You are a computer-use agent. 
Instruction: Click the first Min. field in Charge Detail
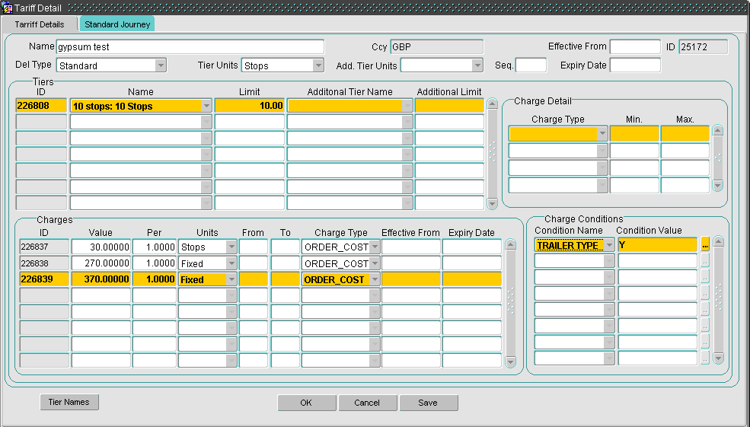click(634, 133)
